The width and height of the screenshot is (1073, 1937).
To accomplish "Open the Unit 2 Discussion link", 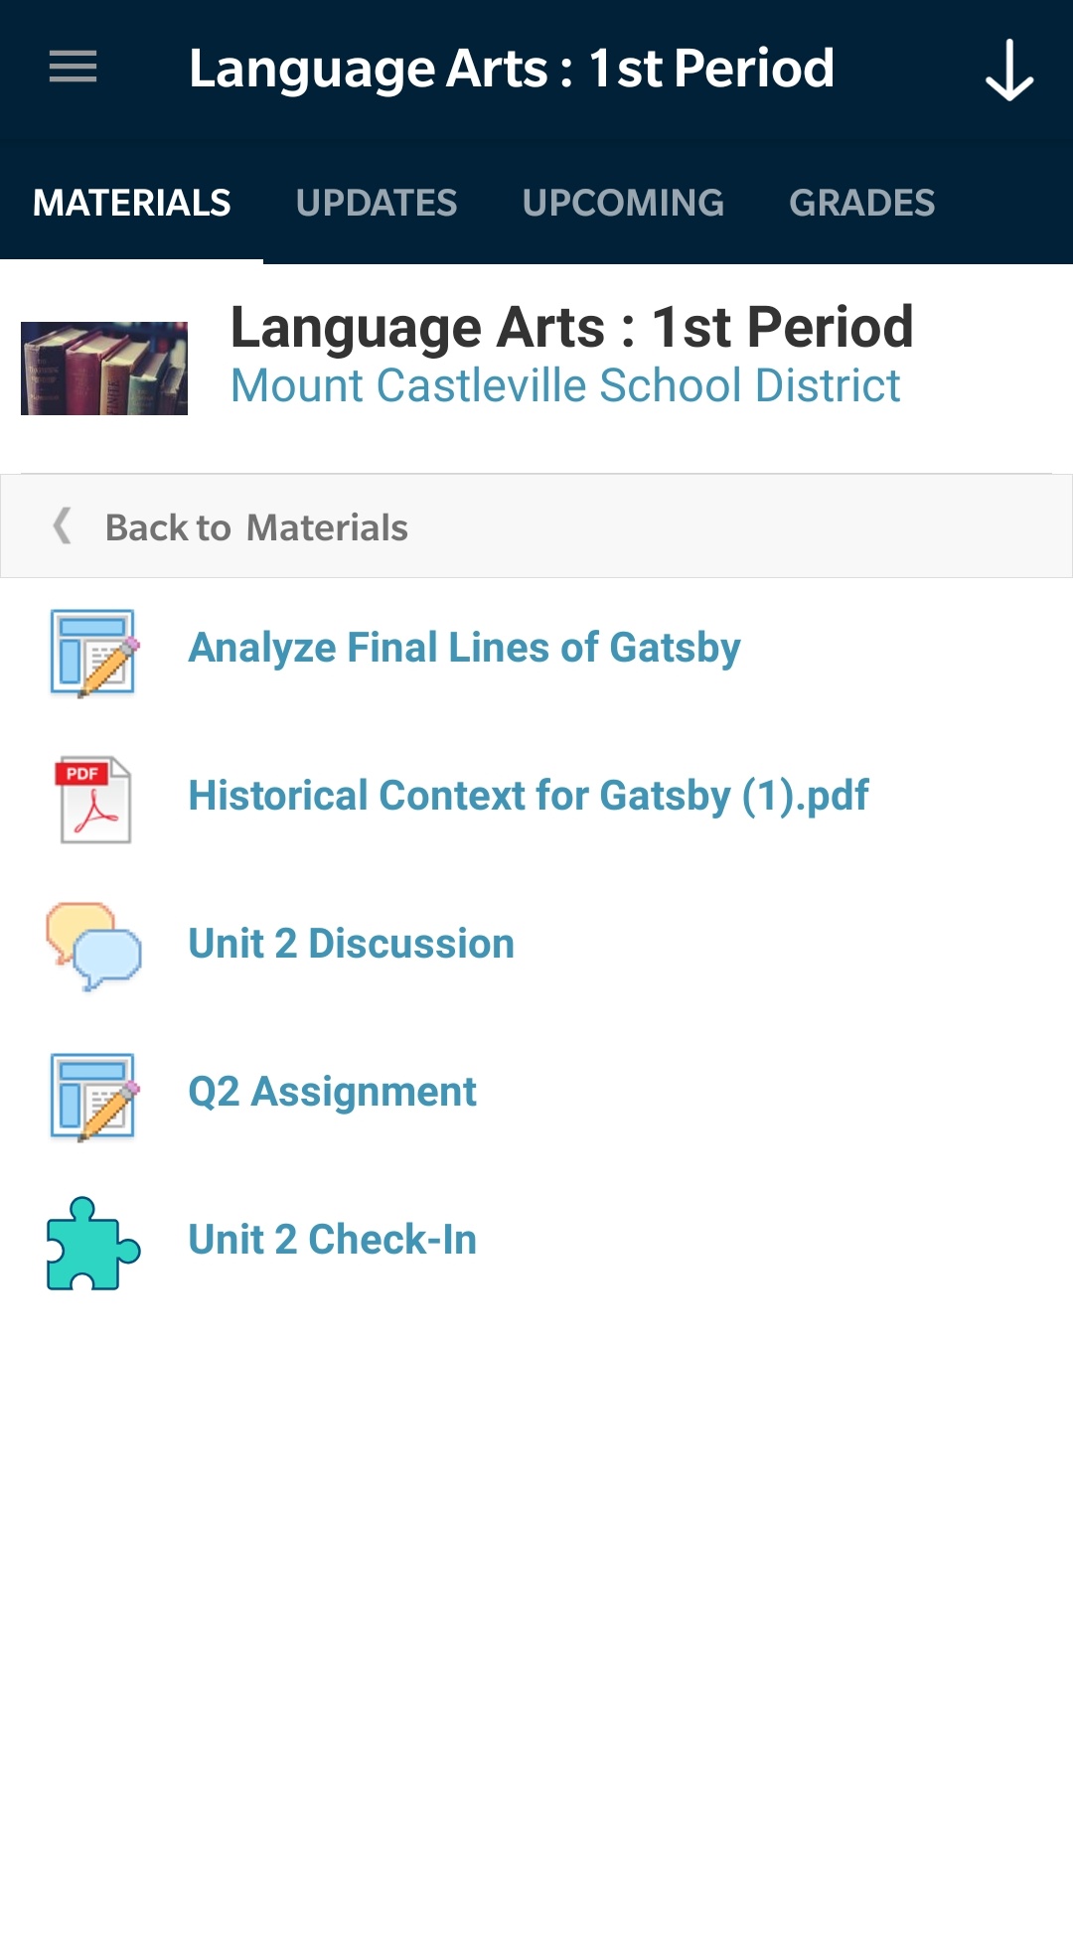I will (x=351, y=944).
